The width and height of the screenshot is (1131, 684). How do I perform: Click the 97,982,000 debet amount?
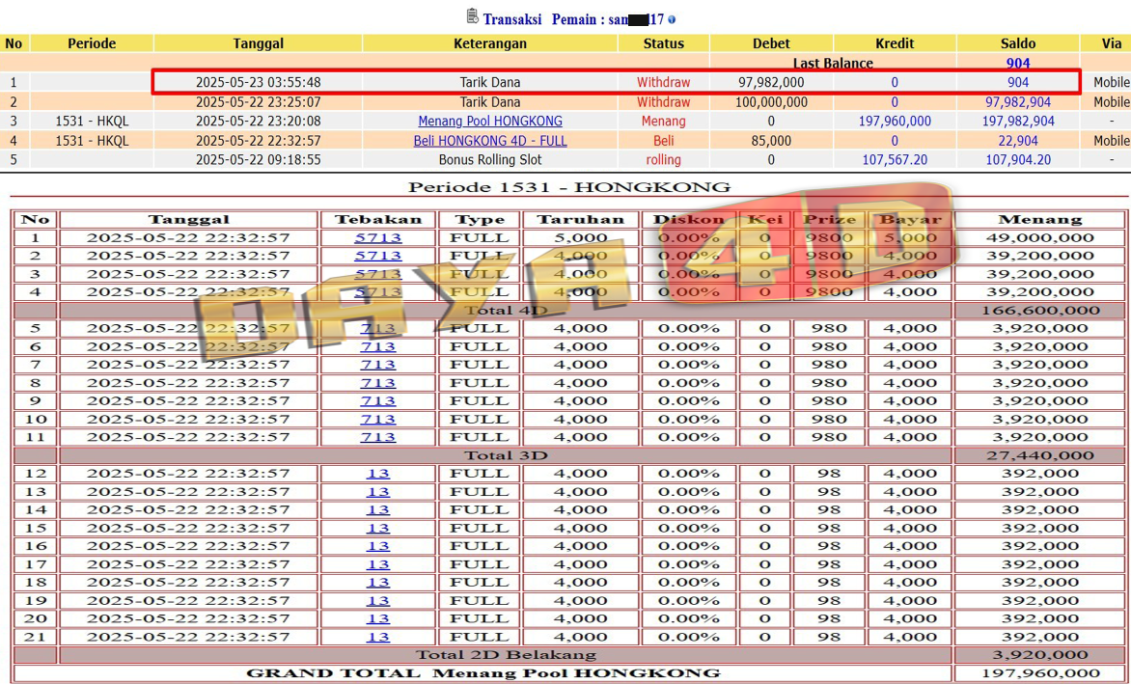(x=771, y=82)
